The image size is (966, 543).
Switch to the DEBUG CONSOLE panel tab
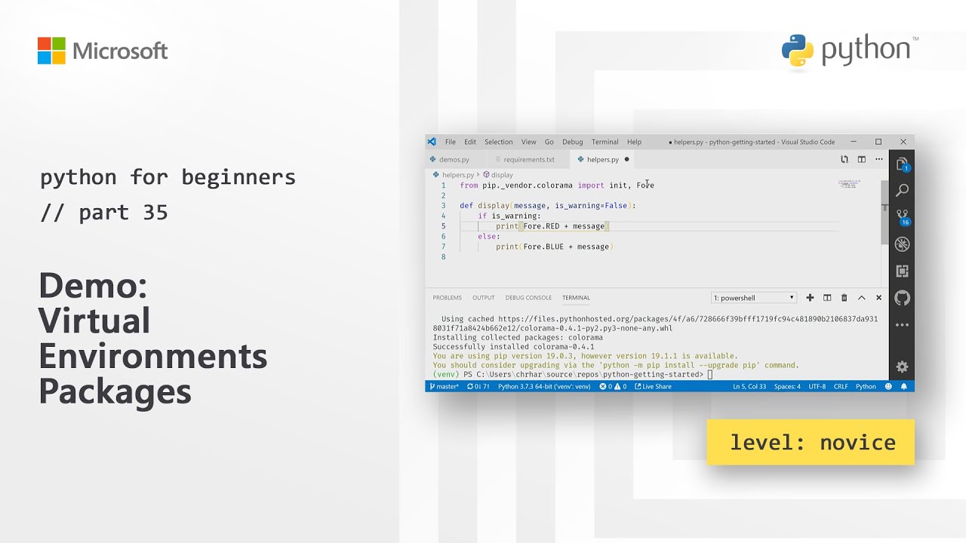pos(528,298)
